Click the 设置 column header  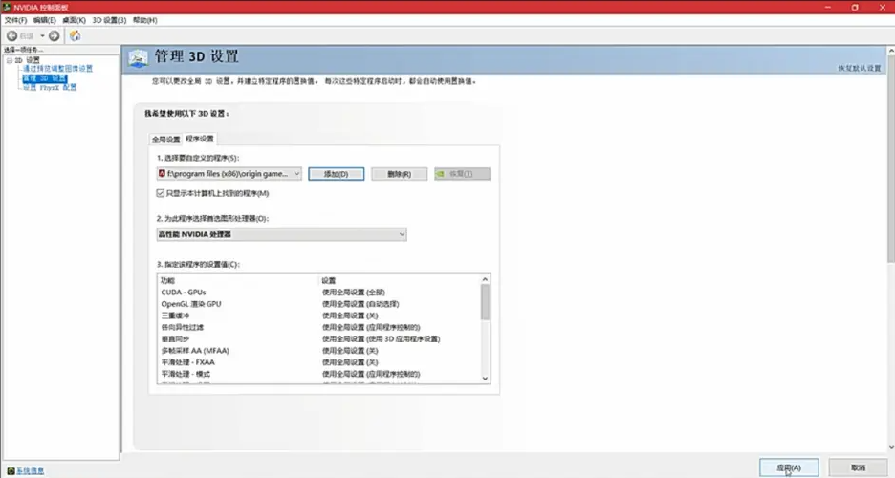pos(329,281)
